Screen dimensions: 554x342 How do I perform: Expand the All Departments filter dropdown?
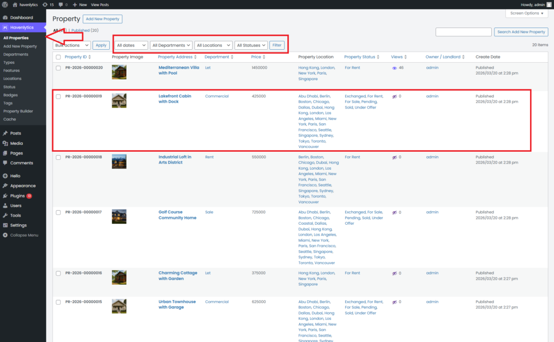click(x=171, y=45)
